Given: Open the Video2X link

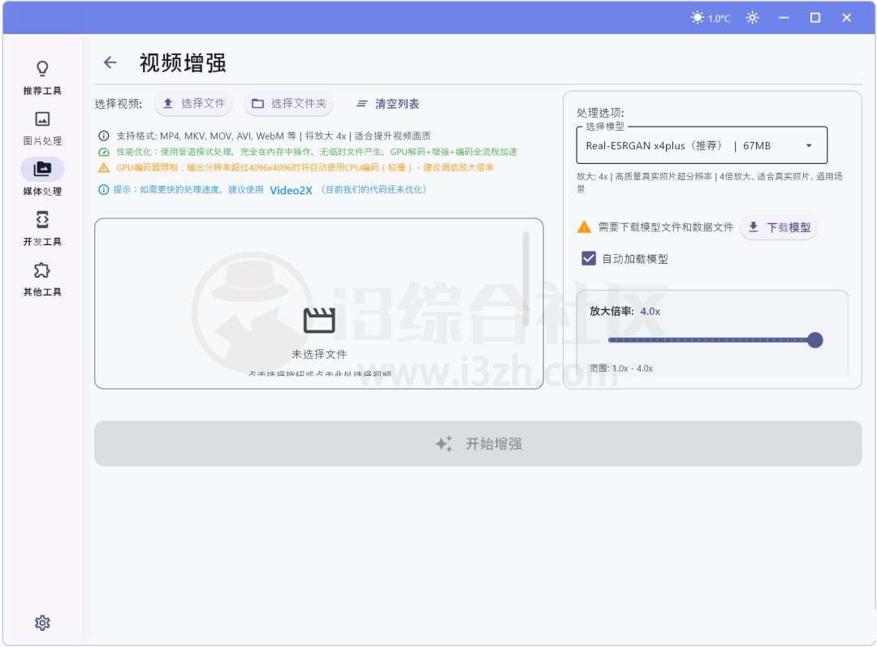Looking at the screenshot, I should tap(291, 190).
